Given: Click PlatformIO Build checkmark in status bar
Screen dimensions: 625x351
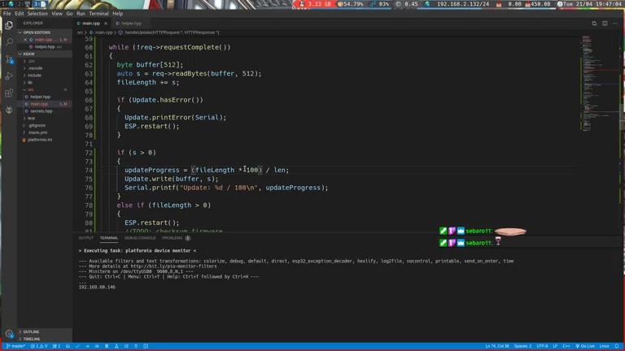Looking at the screenshot, I should (77, 346).
